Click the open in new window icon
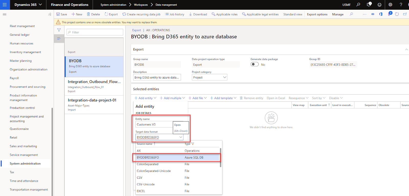 coord(405,14)
